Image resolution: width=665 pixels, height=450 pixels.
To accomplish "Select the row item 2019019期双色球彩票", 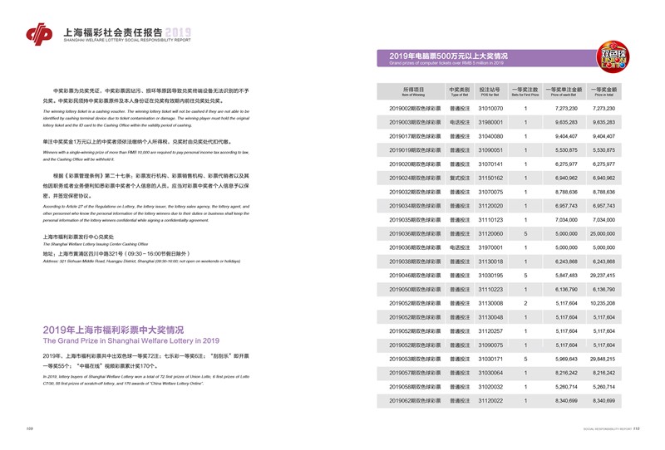I will coord(415,150).
